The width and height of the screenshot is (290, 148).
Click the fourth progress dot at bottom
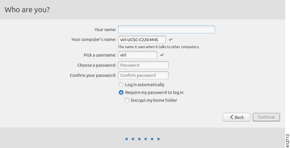click(x=145, y=139)
